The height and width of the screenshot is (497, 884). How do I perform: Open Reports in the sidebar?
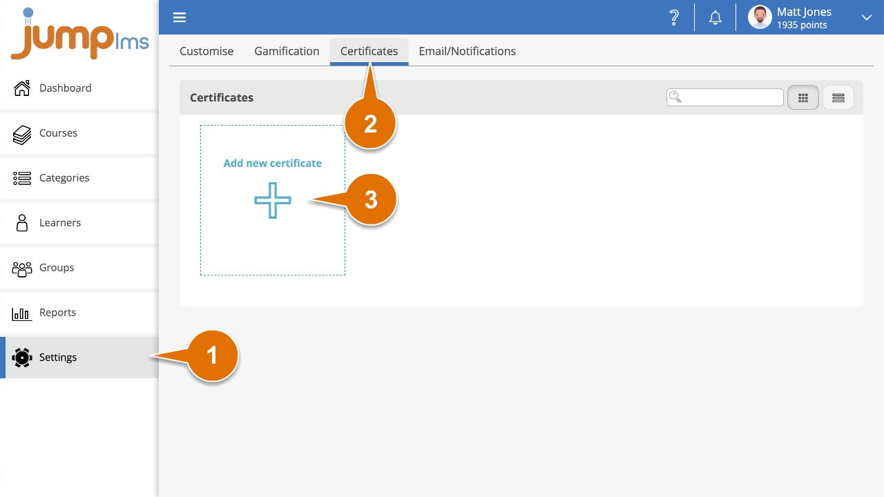[x=79, y=312]
